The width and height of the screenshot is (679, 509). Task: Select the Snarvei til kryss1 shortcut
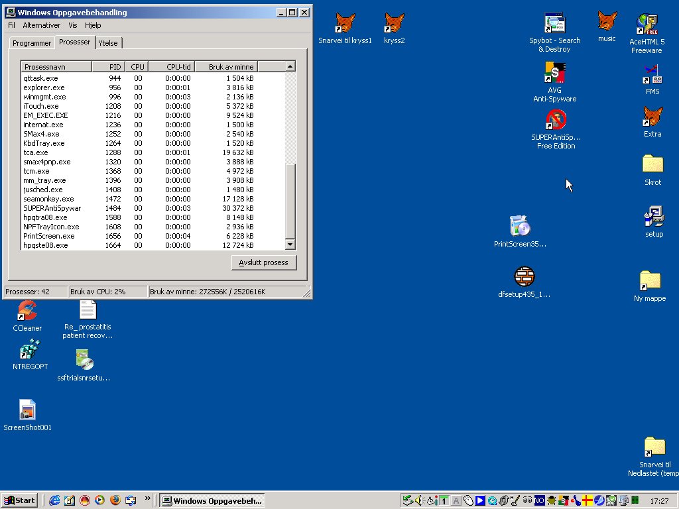tap(345, 28)
